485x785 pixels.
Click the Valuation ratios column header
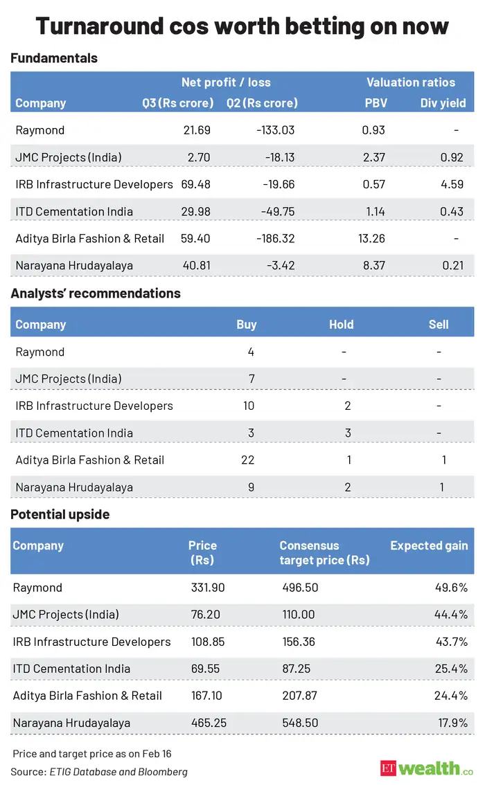(411, 82)
